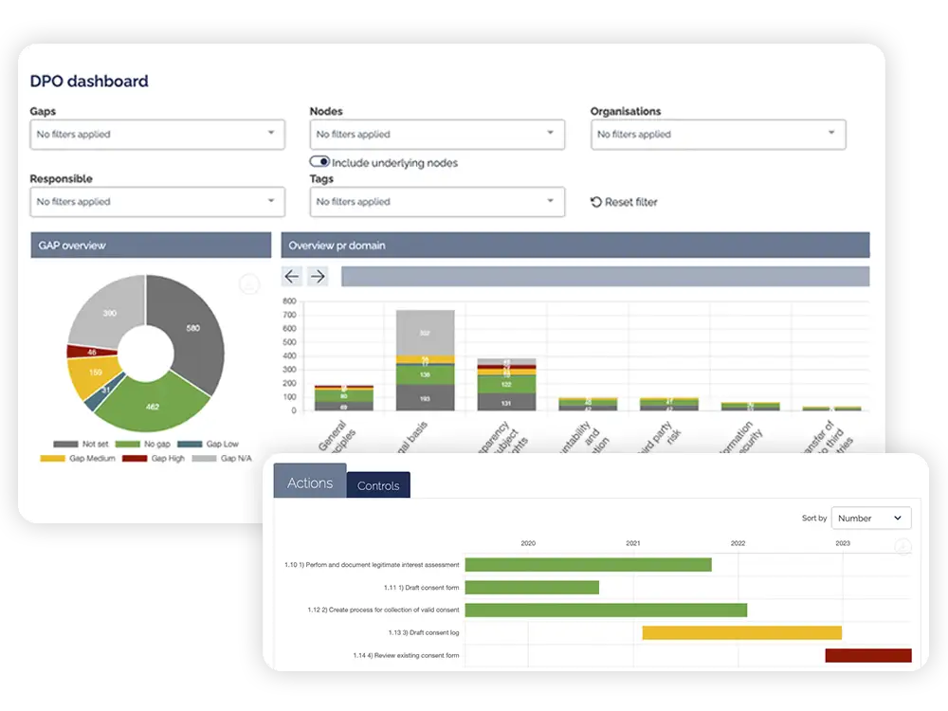The image size is (948, 711).
Task: Switch to the Actions tab
Action: point(310,483)
